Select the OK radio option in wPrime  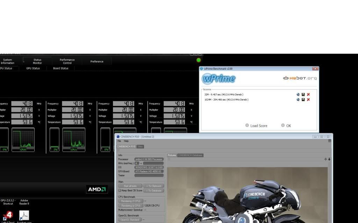(283, 125)
